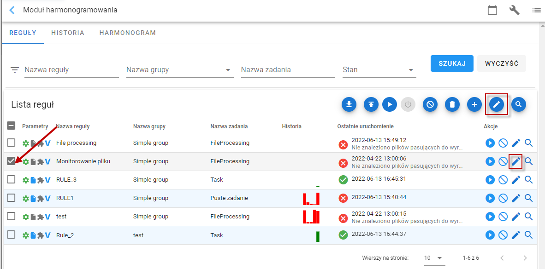Focus the Nazwa zadania input field
The width and height of the screenshot is (545, 269).
coord(288,70)
